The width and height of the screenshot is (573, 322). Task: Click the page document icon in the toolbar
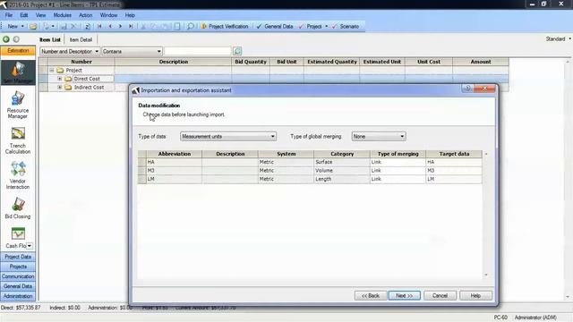(177, 26)
